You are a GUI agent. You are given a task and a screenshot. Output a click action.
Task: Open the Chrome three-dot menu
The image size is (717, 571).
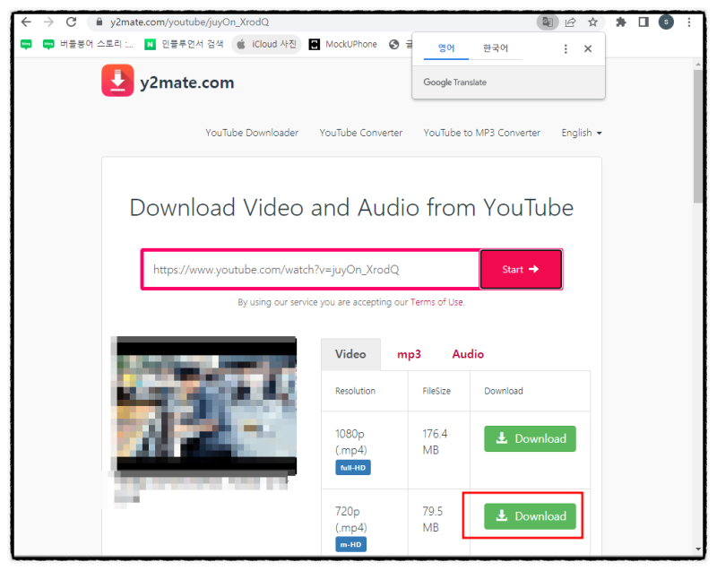[x=688, y=22]
